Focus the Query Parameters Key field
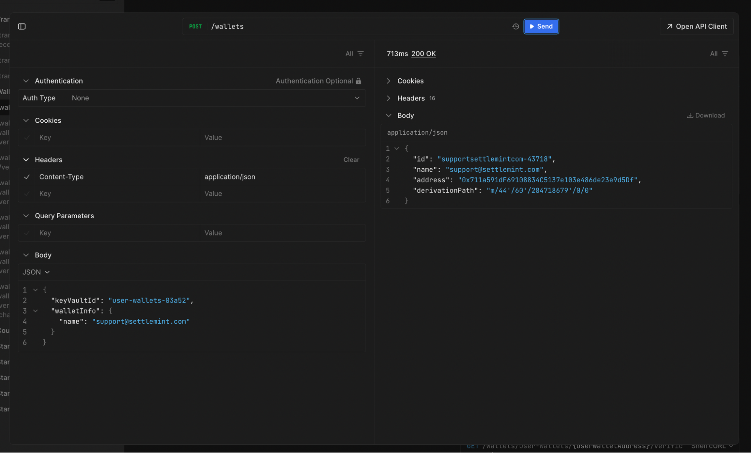 [x=117, y=233]
